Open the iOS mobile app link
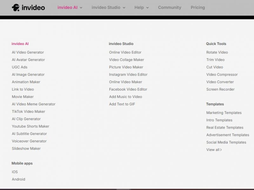 click(15, 172)
